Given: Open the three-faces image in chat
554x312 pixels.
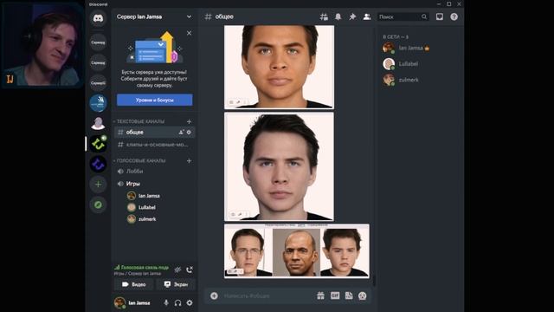Looking at the screenshot, I should pos(297,250).
